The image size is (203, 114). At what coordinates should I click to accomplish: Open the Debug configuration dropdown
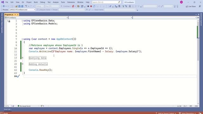click(40, 6)
